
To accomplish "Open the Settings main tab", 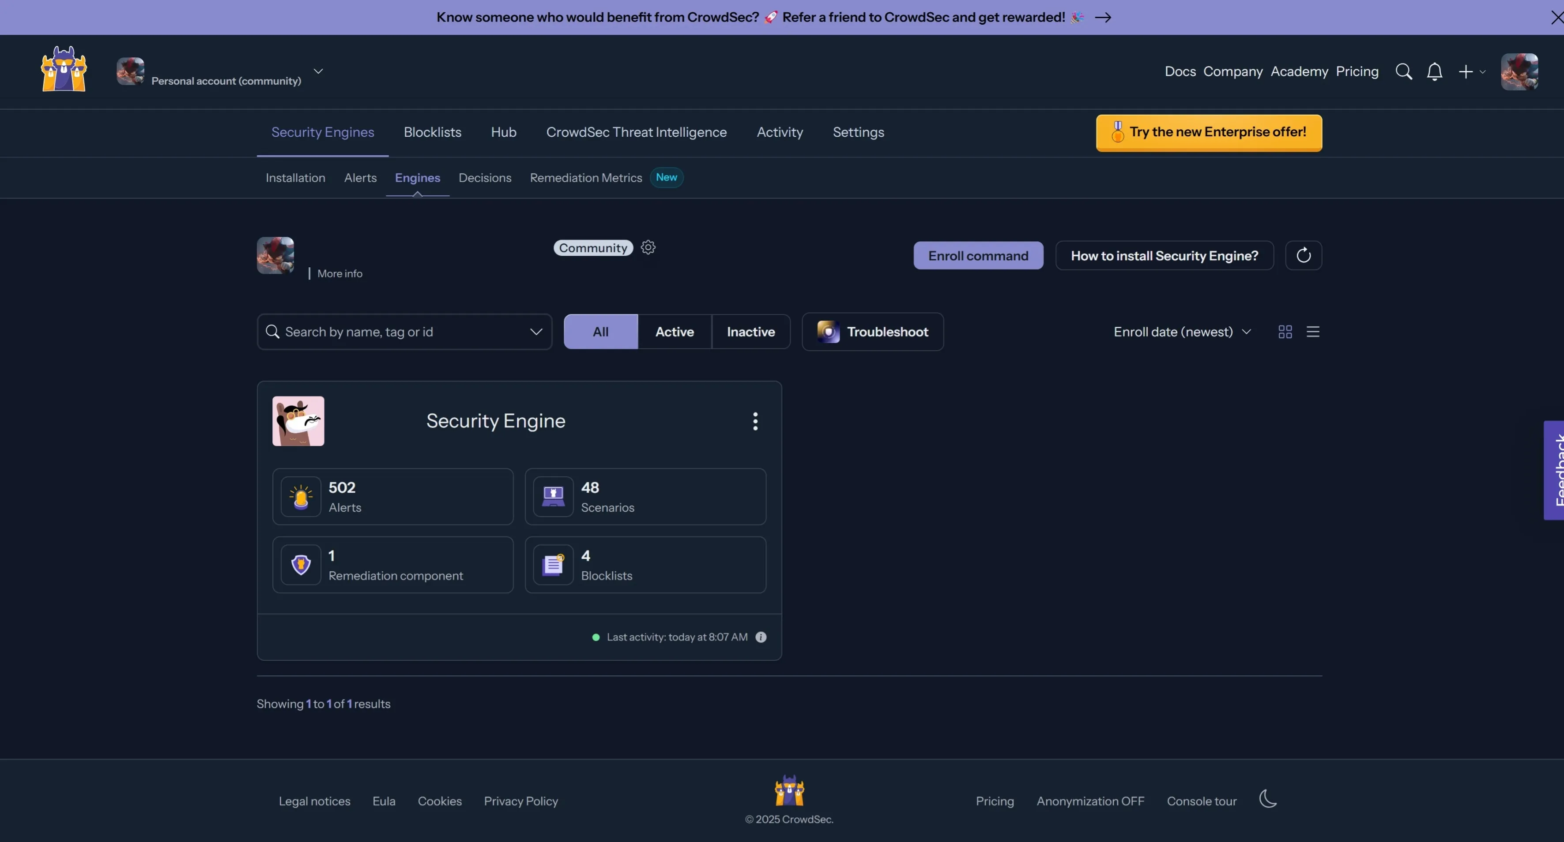I will pyautogui.click(x=858, y=132).
